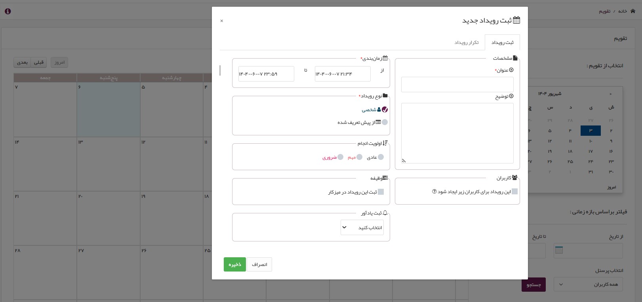The image size is (642, 302).
Task: Click the circle icon next to توضیح label
Action: tap(511, 96)
